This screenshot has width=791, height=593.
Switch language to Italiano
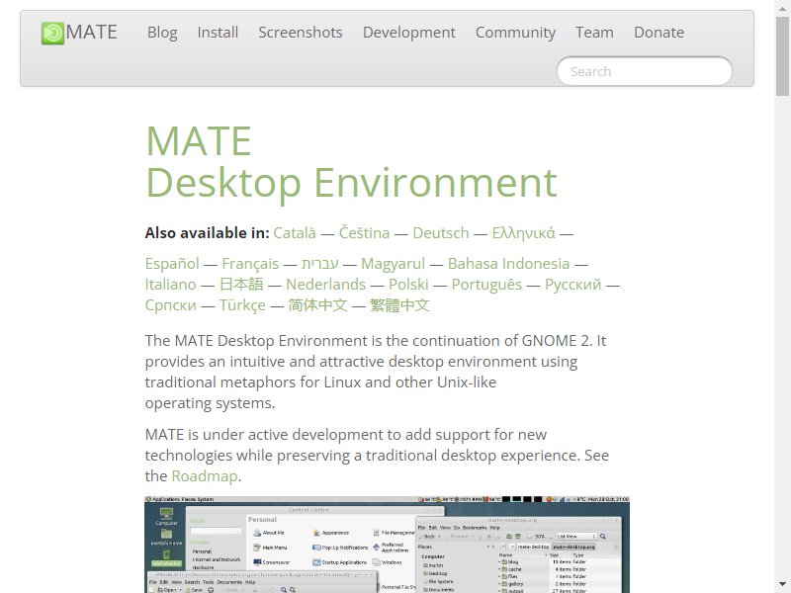click(170, 285)
